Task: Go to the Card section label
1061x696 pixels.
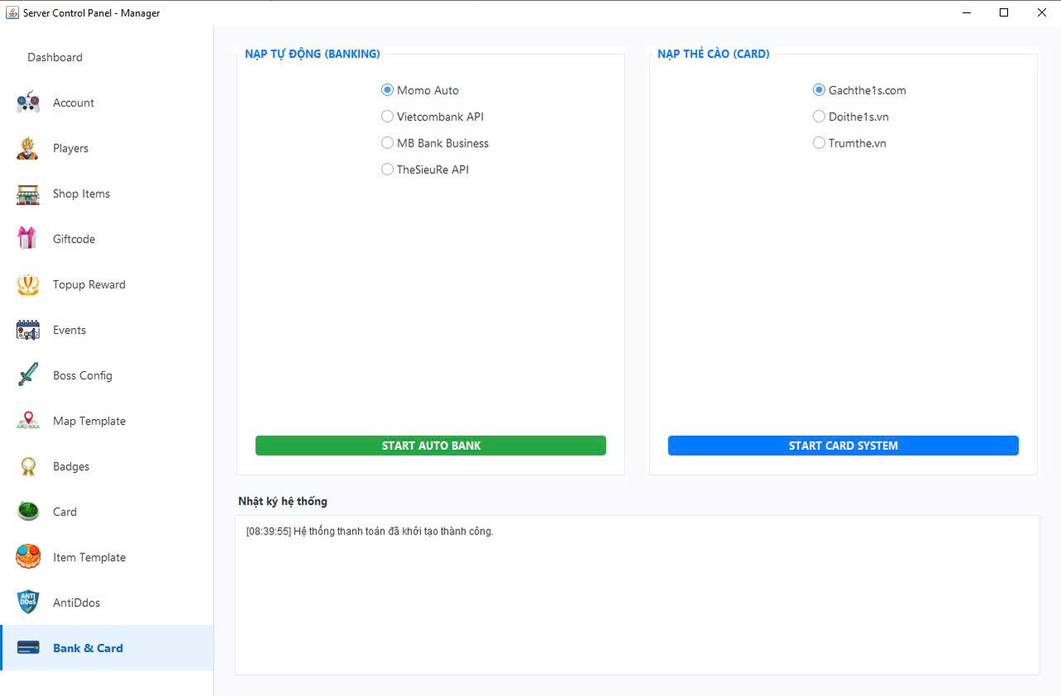Action: point(65,512)
